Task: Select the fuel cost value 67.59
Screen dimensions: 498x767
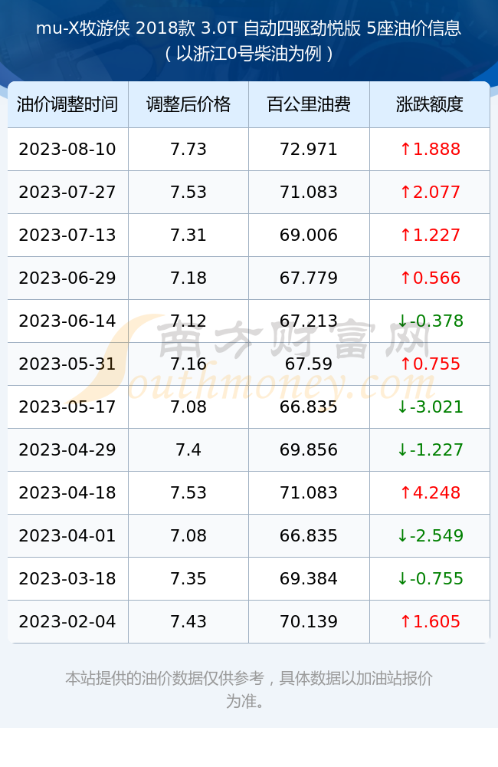Action: point(309,364)
